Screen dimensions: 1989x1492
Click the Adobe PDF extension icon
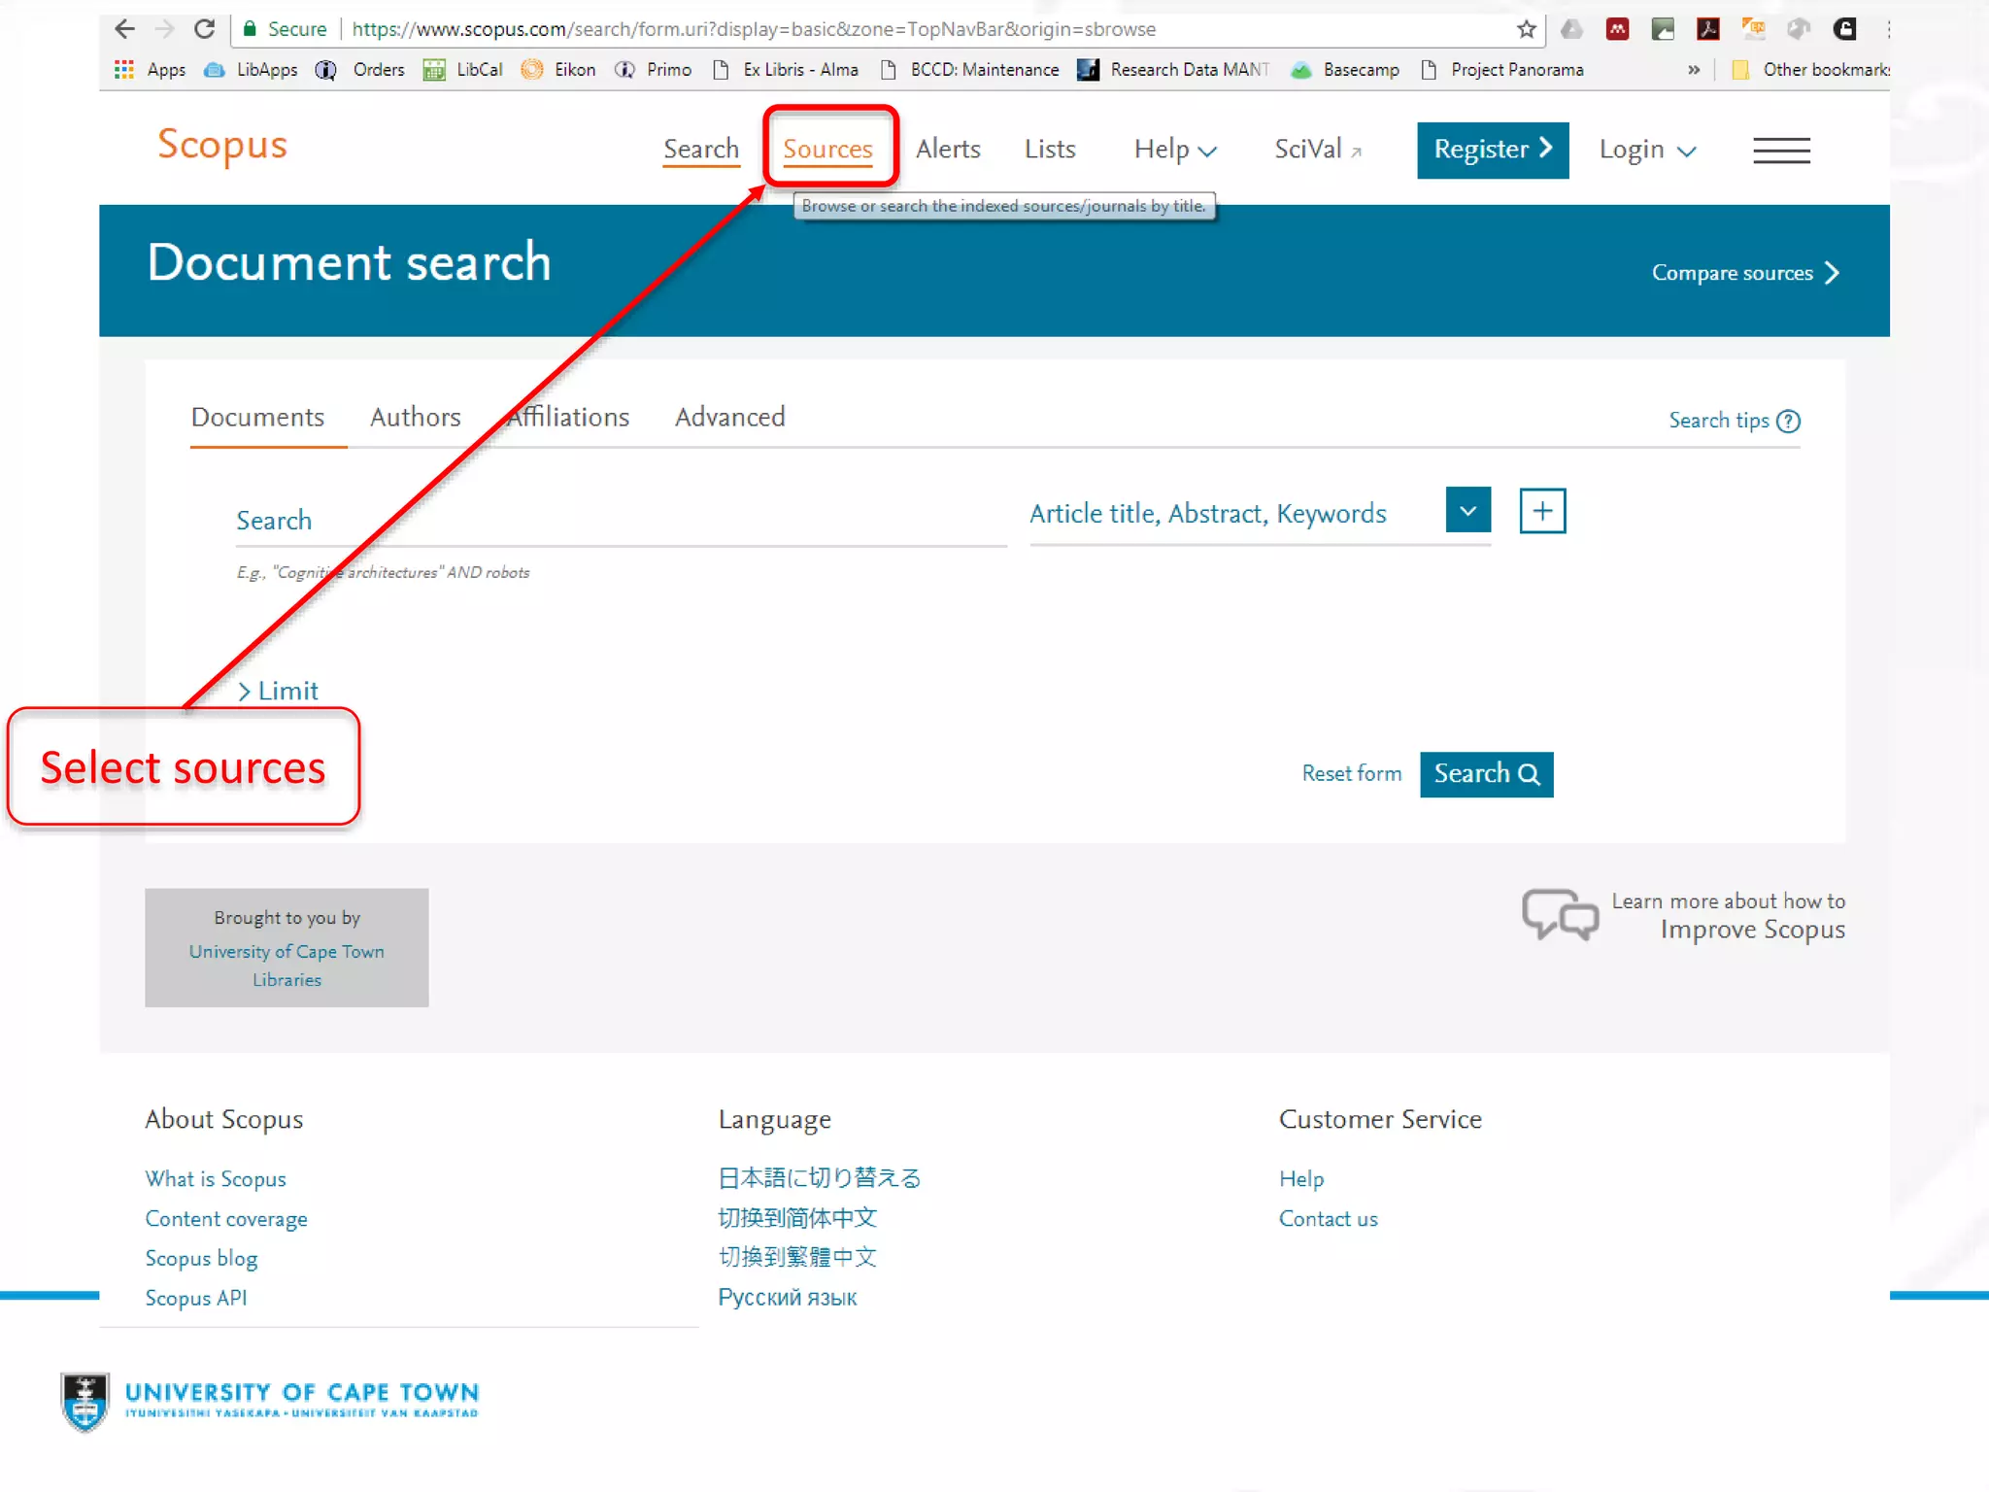click(x=1707, y=29)
